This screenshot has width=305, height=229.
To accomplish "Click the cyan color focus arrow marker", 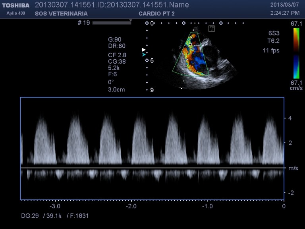I will 144,54.
